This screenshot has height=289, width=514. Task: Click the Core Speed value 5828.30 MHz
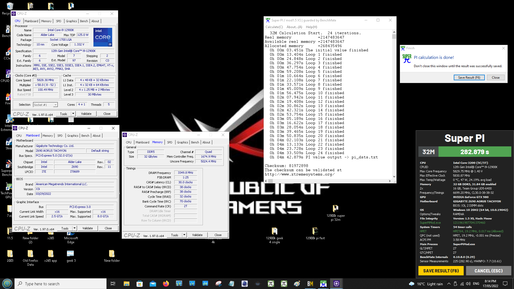pyautogui.click(x=46, y=80)
